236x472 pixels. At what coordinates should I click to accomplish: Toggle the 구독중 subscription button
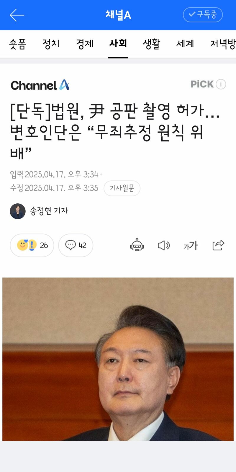pos(203,15)
